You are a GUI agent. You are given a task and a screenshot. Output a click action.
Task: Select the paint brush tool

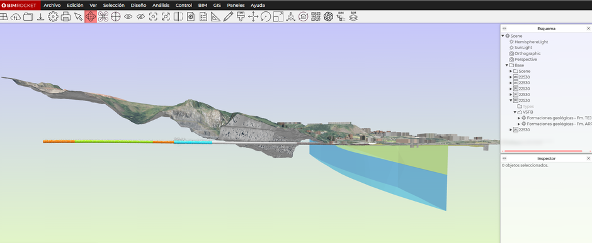[241, 16]
